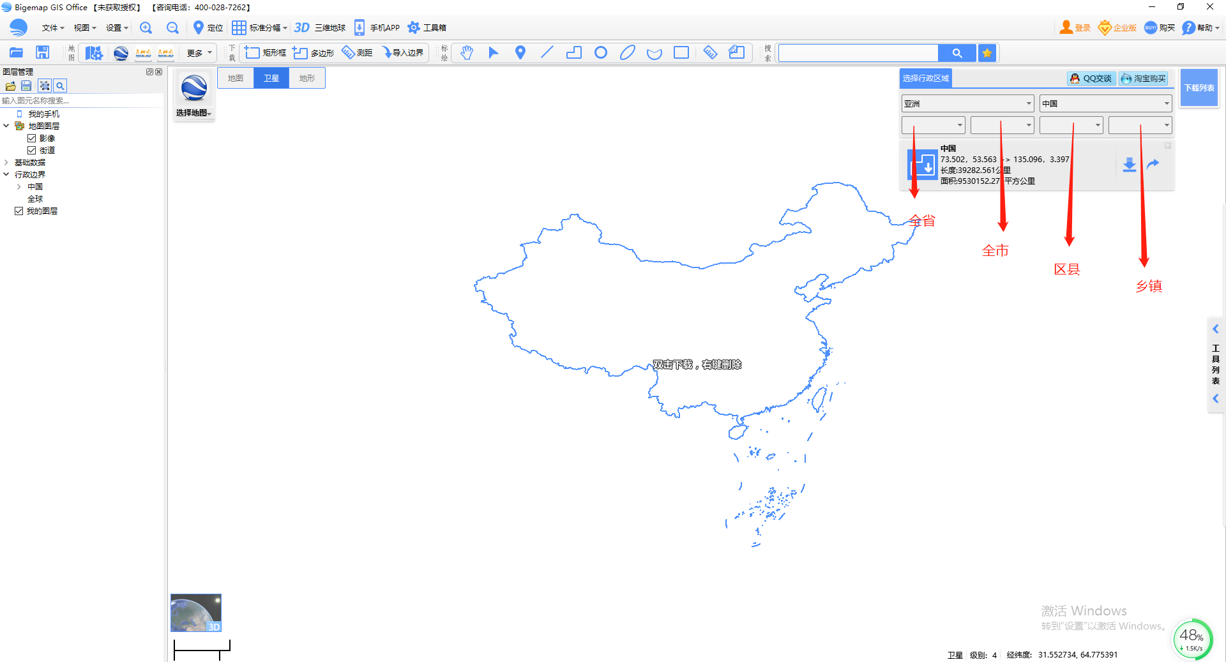Toggle the 影像 layer checkbox

pos(32,138)
